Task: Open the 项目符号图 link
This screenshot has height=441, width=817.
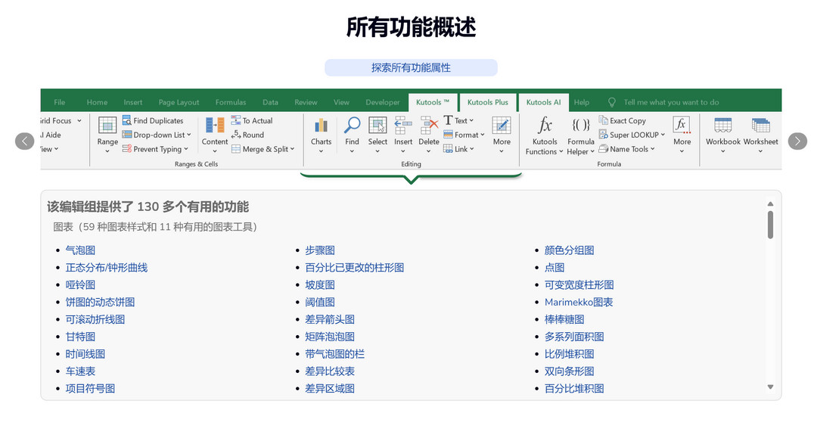Action: click(90, 388)
